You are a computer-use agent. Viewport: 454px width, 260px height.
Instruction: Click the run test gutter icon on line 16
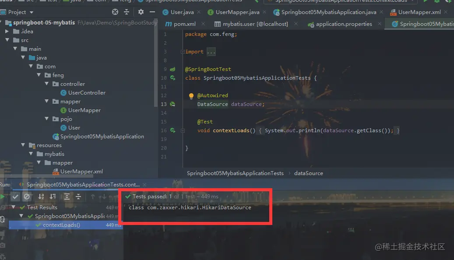[173, 130]
